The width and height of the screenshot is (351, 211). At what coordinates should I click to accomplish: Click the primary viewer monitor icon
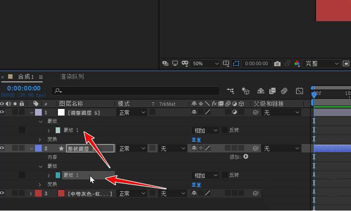pyautogui.click(x=175, y=63)
